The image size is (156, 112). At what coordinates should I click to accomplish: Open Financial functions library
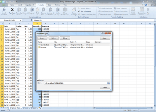point(25,11)
